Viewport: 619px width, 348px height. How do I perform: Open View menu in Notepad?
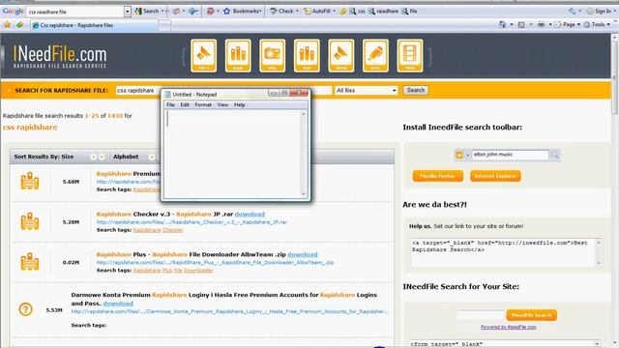click(x=222, y=105)
